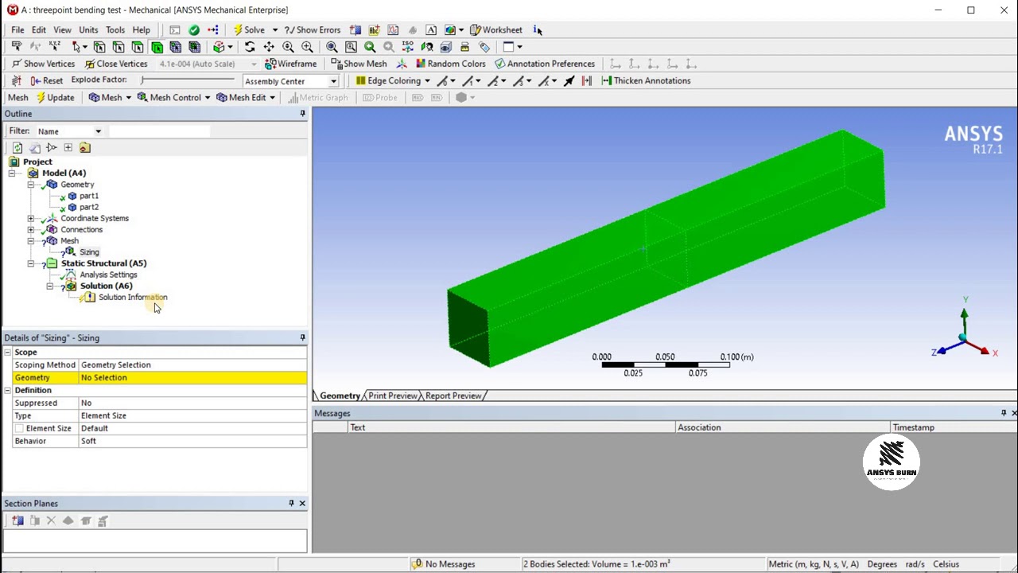
Task: Toggle the Face selection filter
Action: point(138,47)
